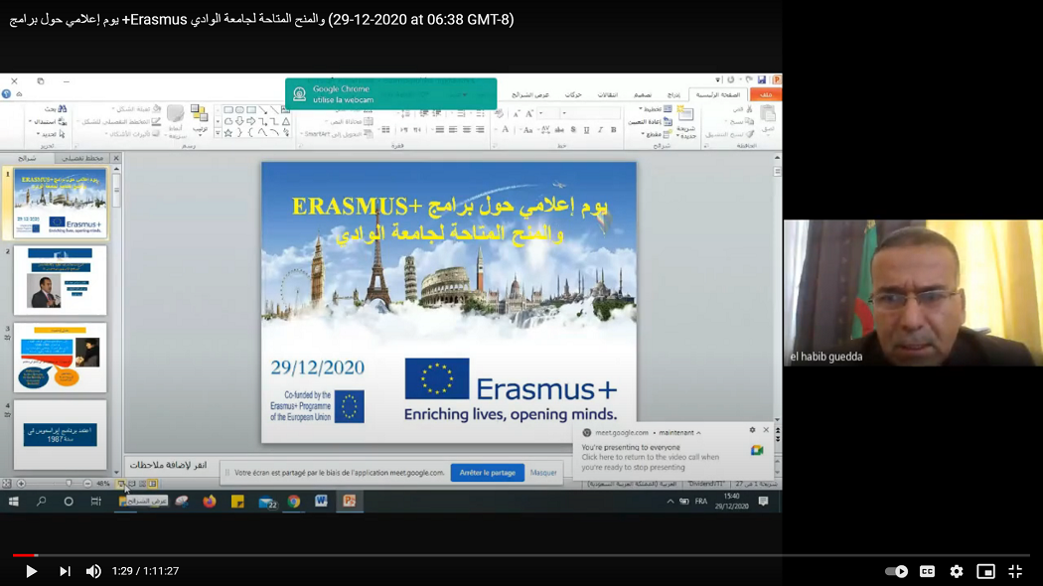The image size is (1043, 586).
Task: Turn on closed captions
Action: 927,571
